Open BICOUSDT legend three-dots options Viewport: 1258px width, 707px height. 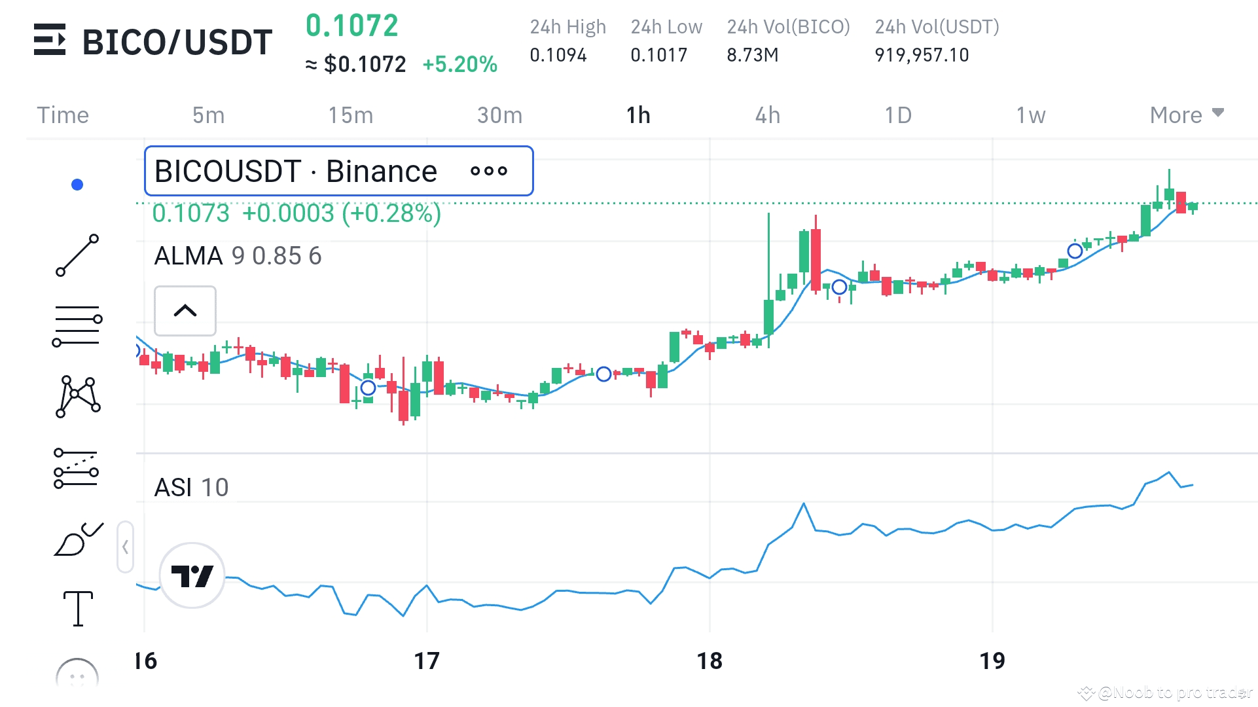coord(488,172)
